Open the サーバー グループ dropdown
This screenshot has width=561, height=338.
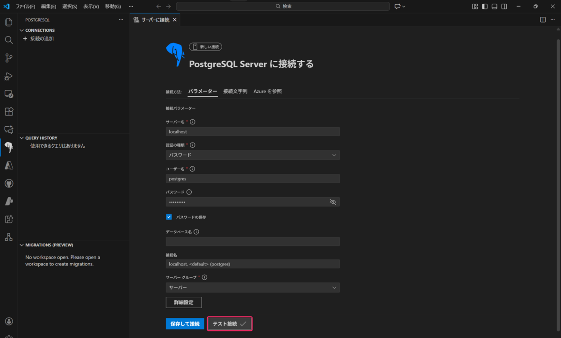(252, 287)
